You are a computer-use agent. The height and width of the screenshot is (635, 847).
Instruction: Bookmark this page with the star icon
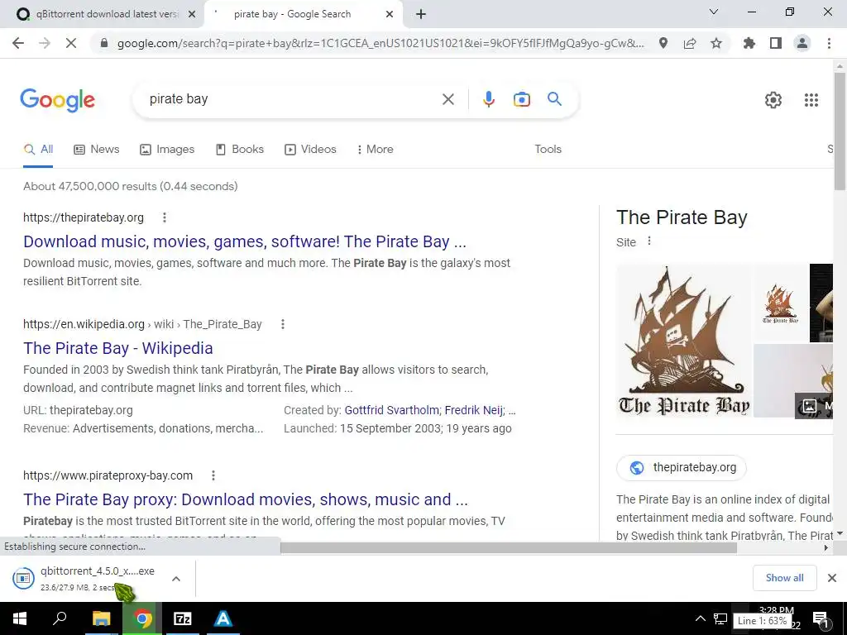tap(716, 43)
